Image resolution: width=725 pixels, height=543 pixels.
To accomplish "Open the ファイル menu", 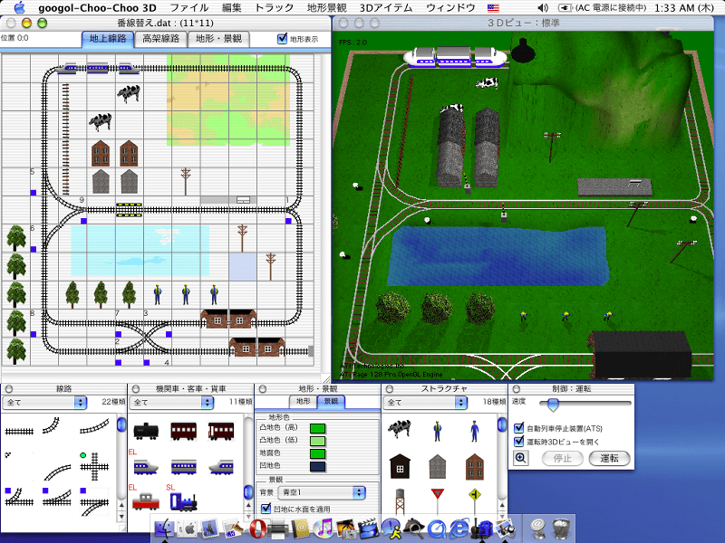I will [x=189, y=8].
